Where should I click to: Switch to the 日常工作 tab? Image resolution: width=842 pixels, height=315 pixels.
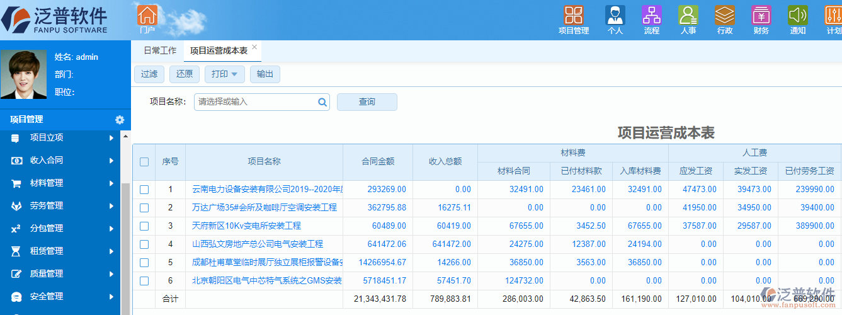[x=160, y=51]
